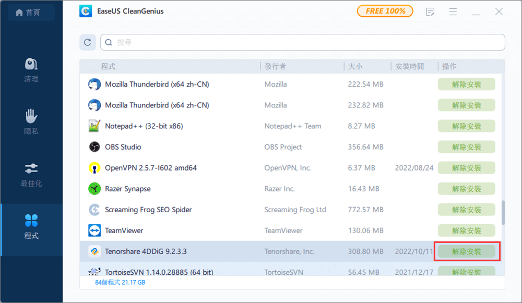This screenshot has width=522, height=303.
Task: Select the OBS Studio program name
Action: tap(123, 147)
